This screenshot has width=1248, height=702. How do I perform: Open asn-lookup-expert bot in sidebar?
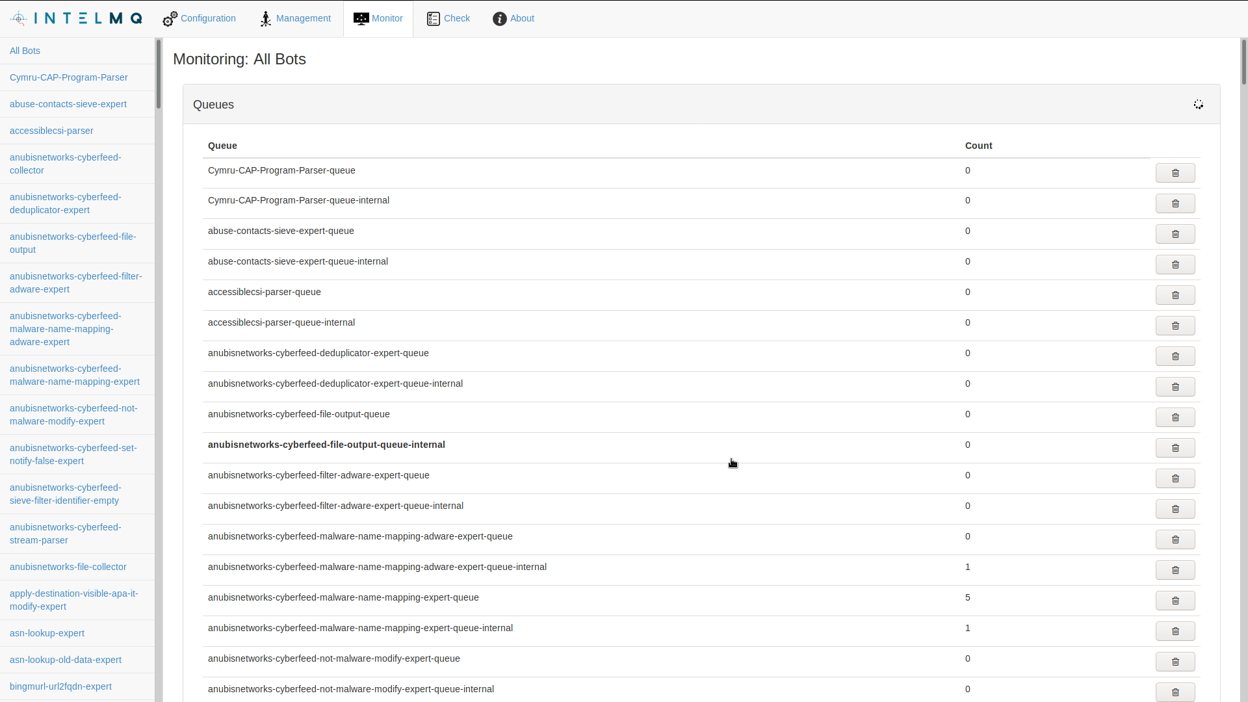click(47, 633)
